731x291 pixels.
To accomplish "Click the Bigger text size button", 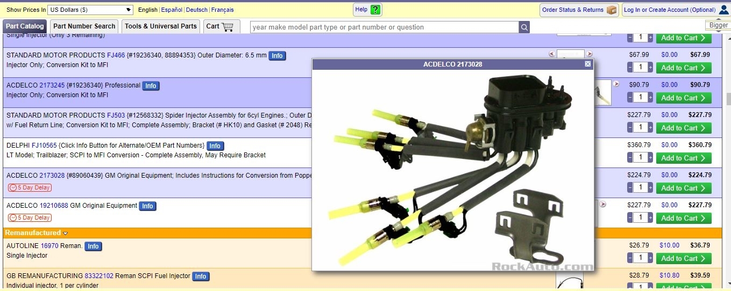I will [x=718, y=25].
